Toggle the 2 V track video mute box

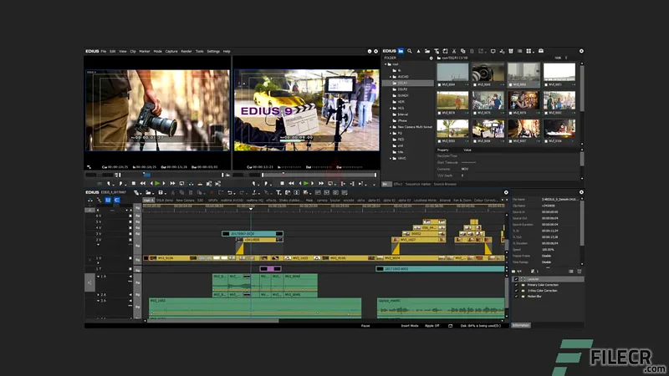click(x=130, y=240)
